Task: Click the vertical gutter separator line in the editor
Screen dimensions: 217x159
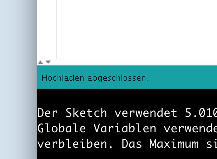Action: click(x=56, y=30)
